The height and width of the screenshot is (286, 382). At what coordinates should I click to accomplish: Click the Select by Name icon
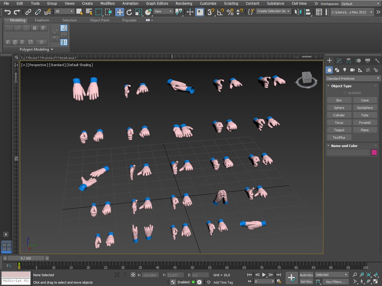pyautogui.click(x=89, y=12)
